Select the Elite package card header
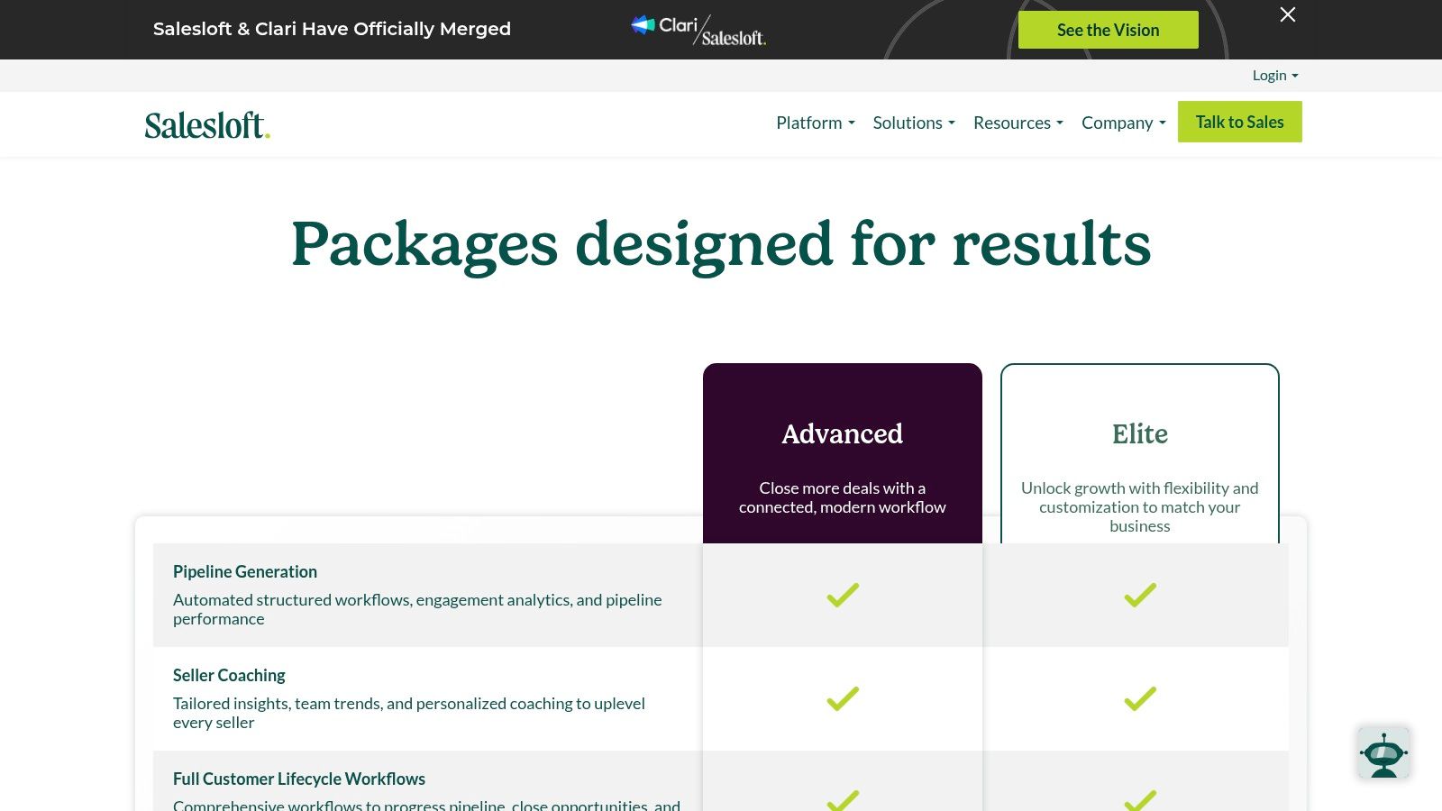The width and height of the screenshot is (1442, 811). click(1139, 434)
